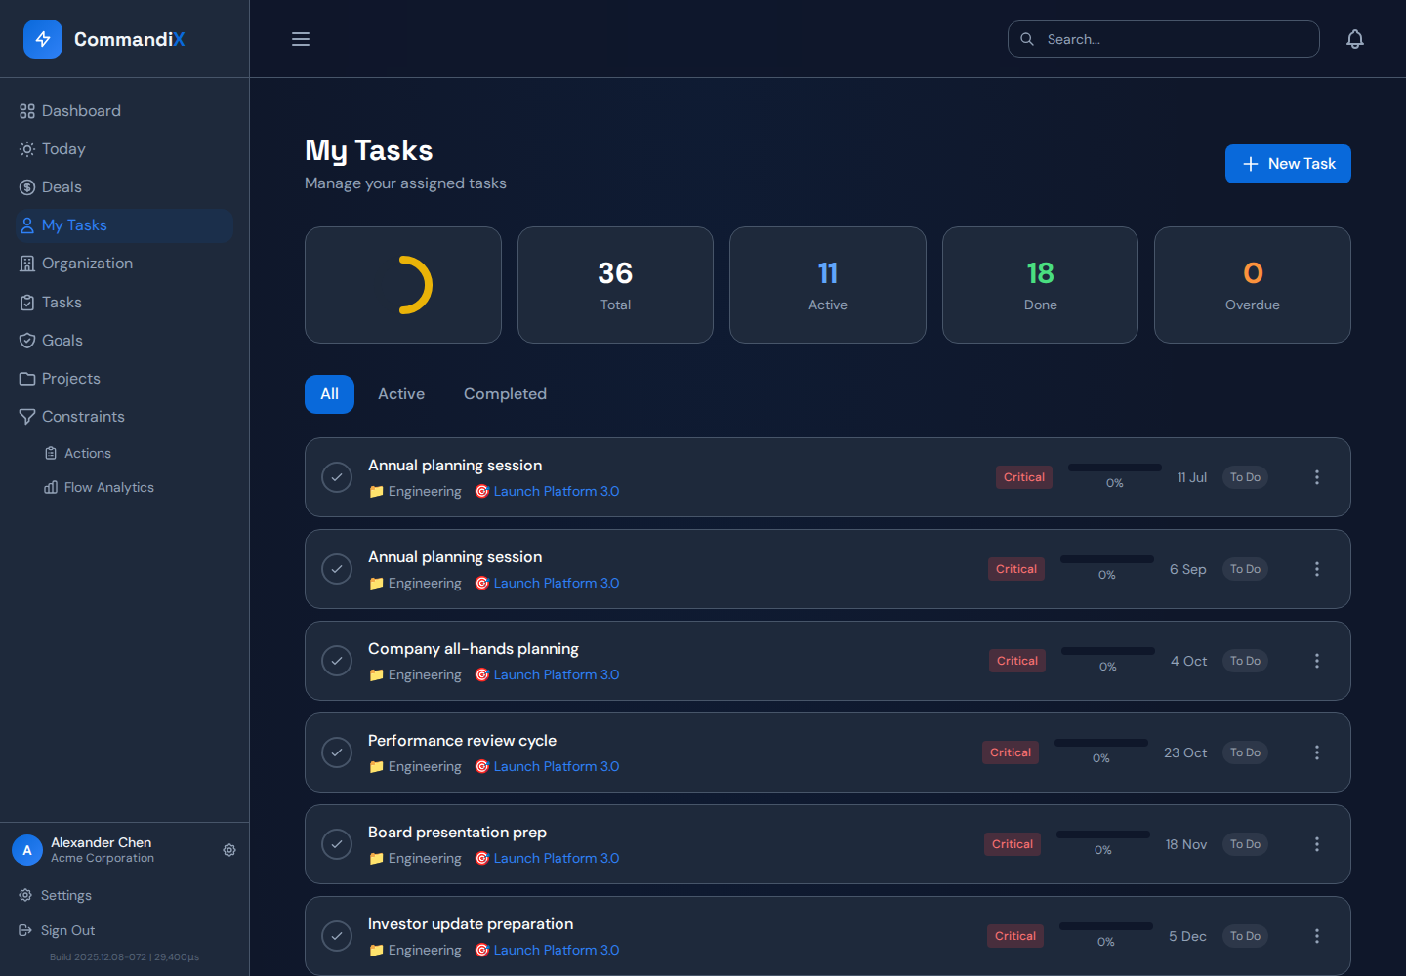The width and height of the screenshot is (1406, 976).
Task: Open Today in the sidebar
Action: point(125,149)
